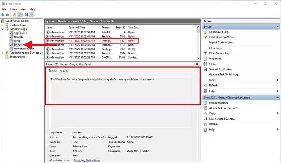This screenshot has height=163, width=281.
Task: Click the Find binoculars icon
Action: pyautogui.click(x=206, y=64)
